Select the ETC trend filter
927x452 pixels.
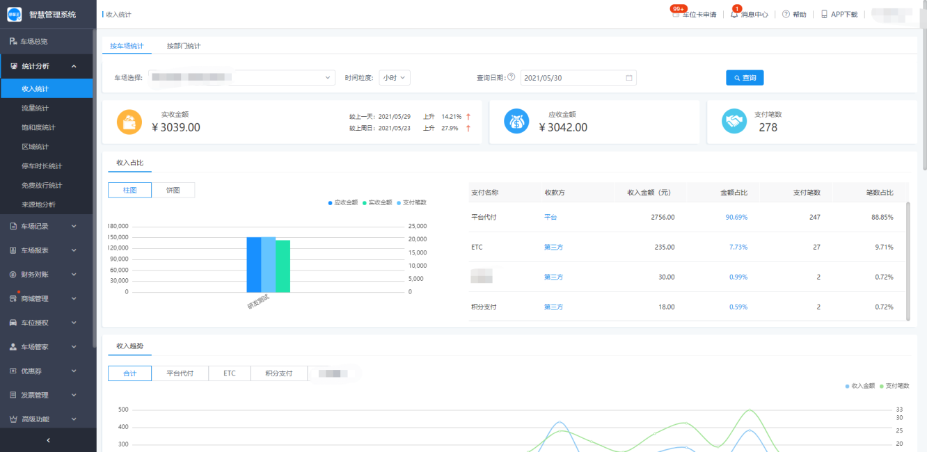tap(229, 373)
